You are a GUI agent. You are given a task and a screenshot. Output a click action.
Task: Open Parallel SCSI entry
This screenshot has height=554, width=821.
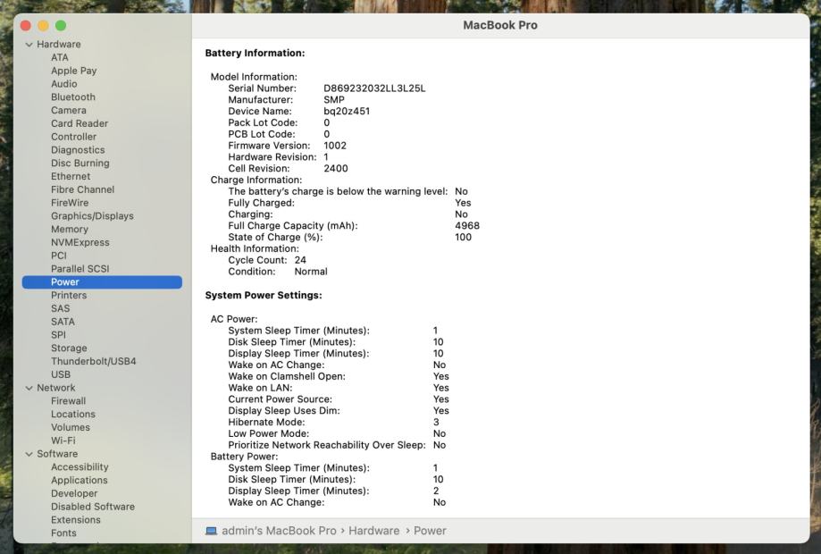click(80, 269)
